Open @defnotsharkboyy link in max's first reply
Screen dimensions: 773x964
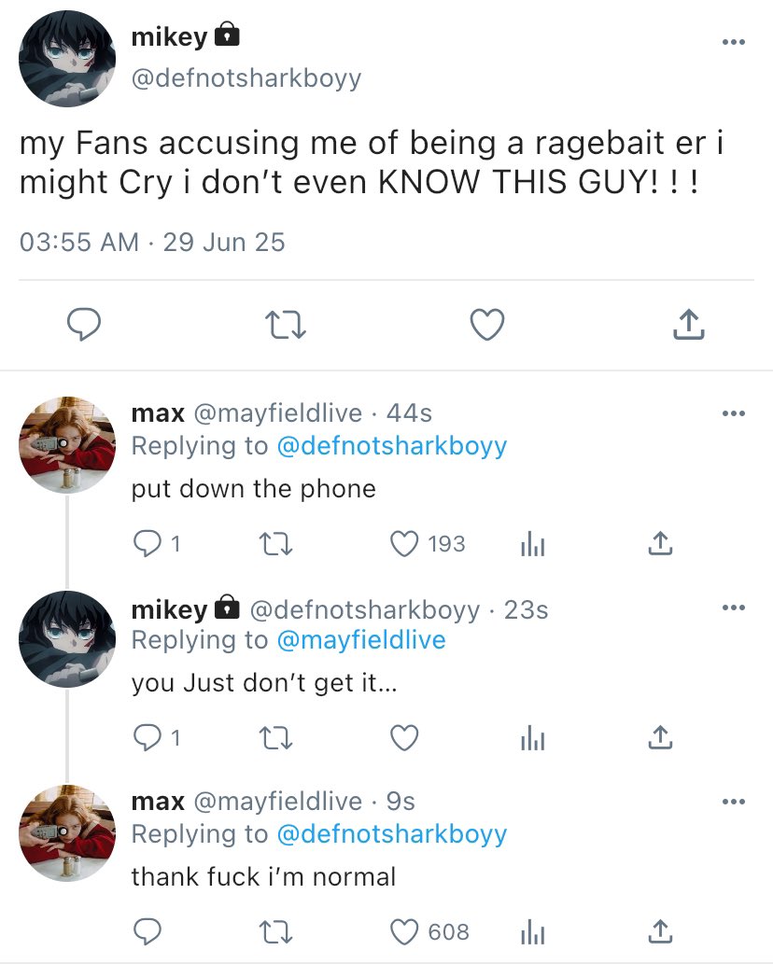pyautogui.click(x=392, y=446)
